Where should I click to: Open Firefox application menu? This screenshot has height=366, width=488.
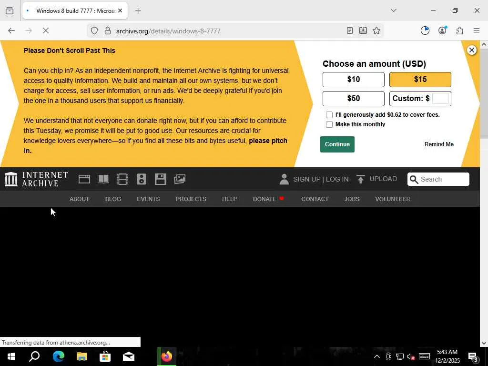476,30
